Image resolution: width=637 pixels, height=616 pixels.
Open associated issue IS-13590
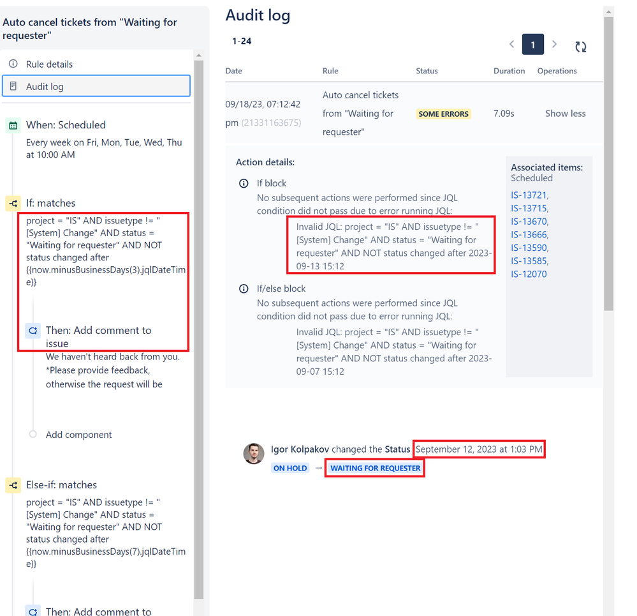point(529,248)
